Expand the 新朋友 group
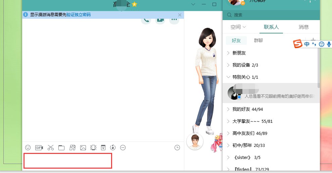 click(271, 53)
